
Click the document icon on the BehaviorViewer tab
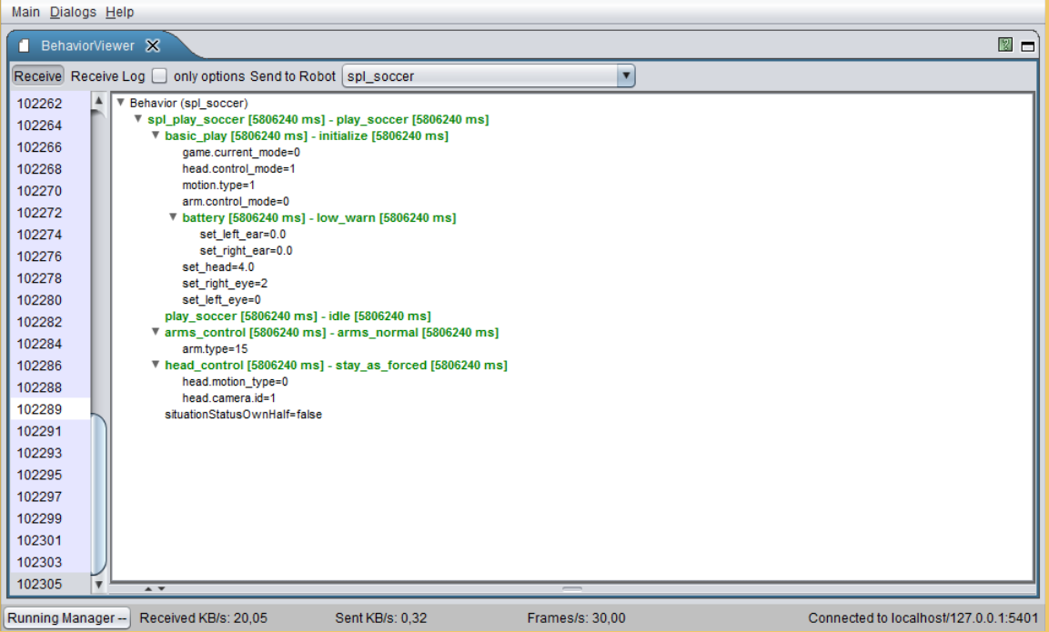(25, 45)
